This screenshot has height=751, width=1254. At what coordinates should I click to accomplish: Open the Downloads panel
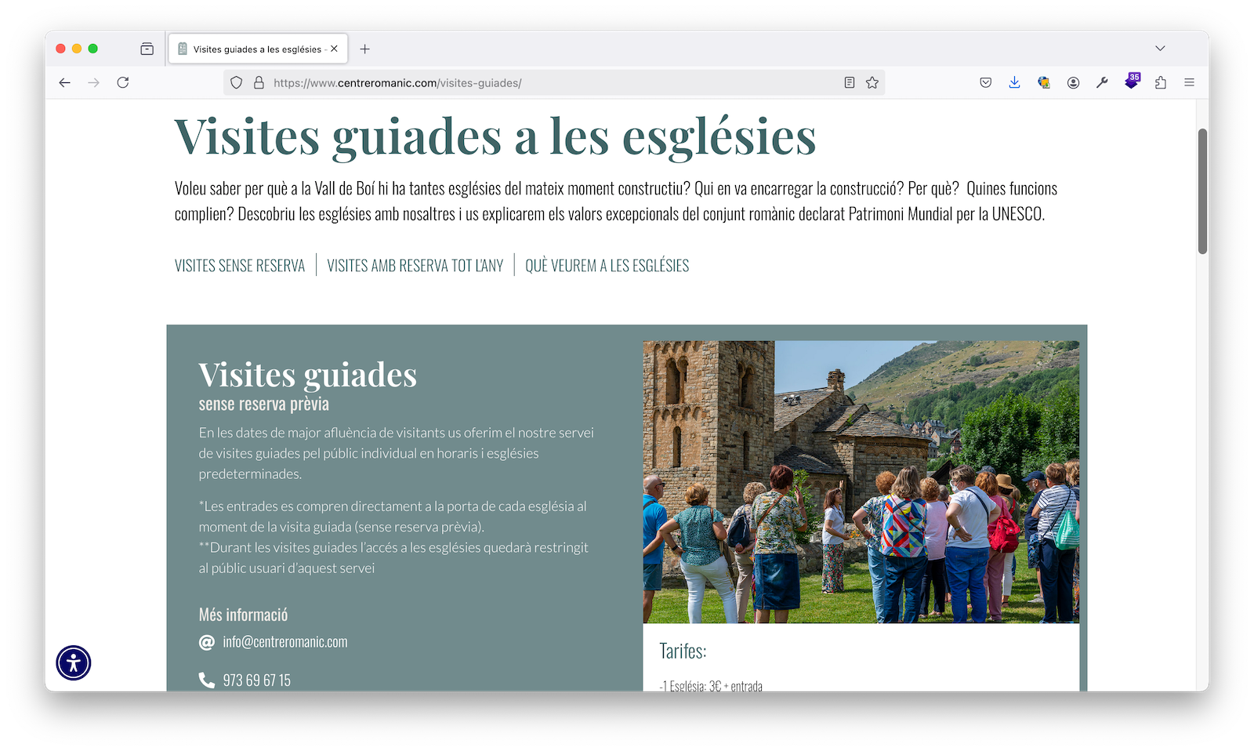tap(1014, 82)
